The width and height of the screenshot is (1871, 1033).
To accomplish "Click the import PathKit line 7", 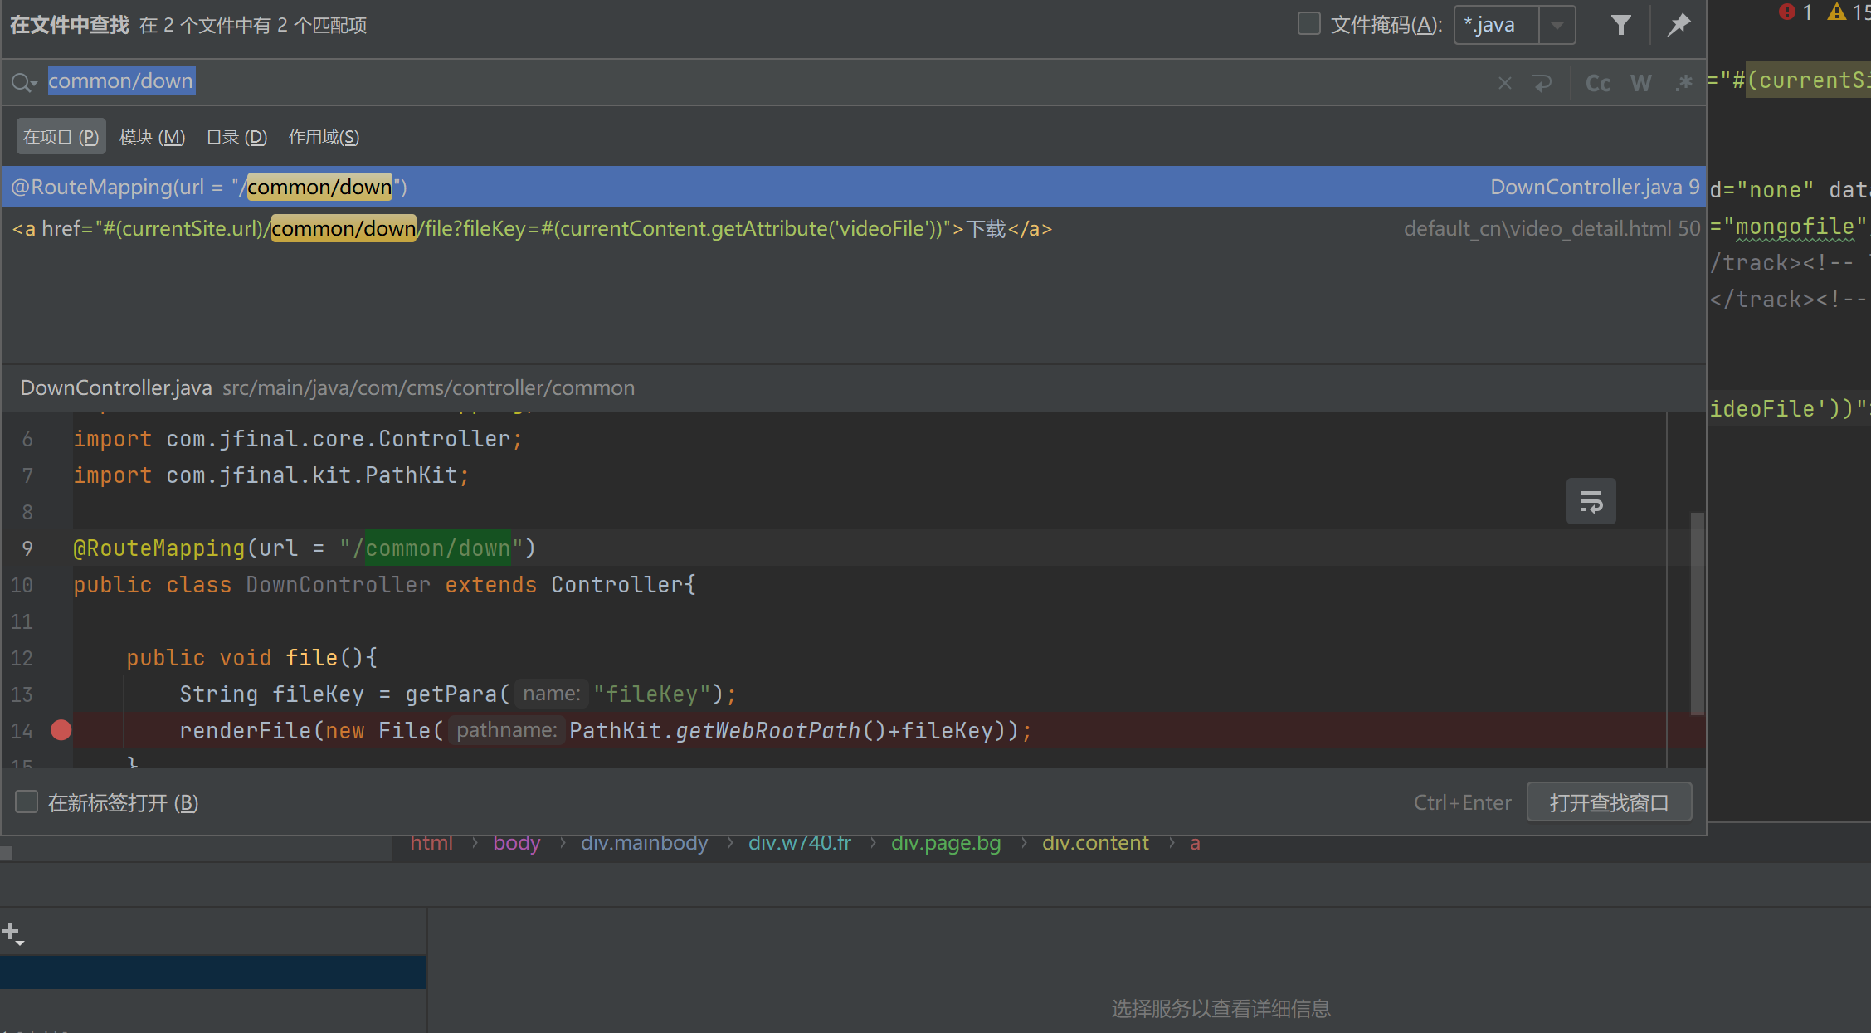I will [x=271, y=475].
